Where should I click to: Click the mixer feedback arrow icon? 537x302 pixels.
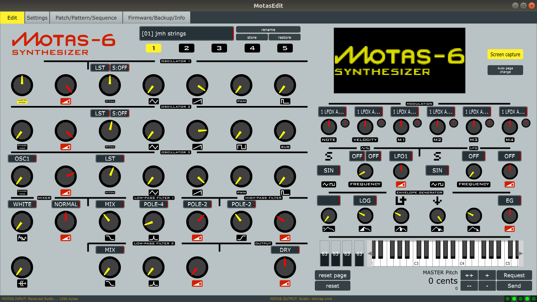[22, 283]
